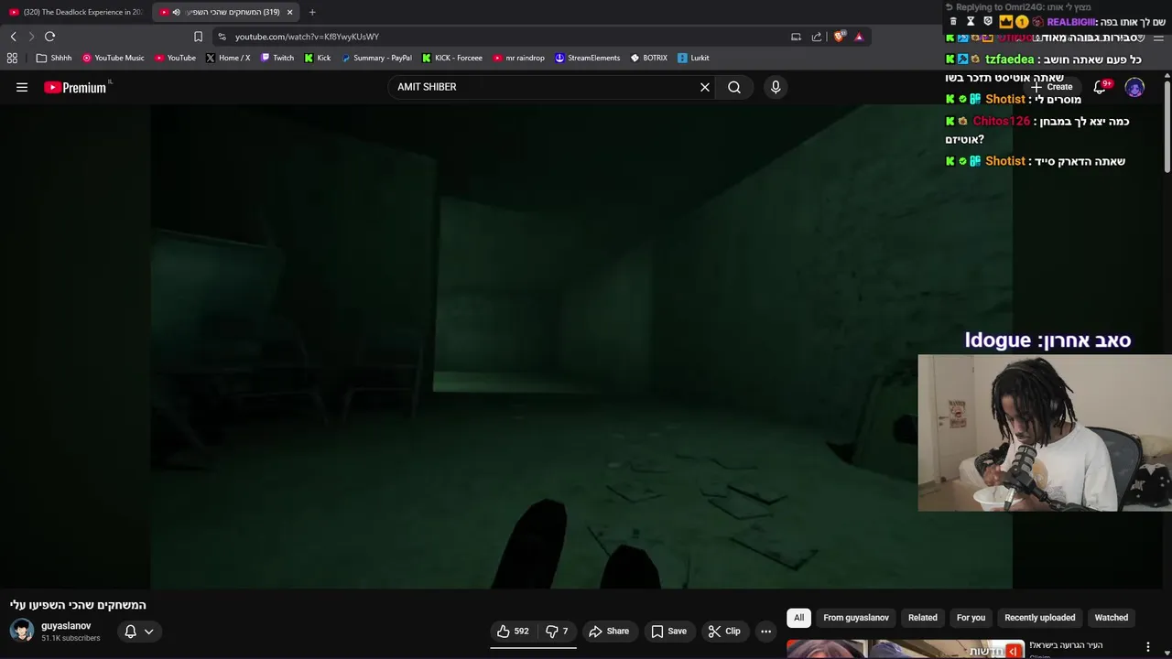Viewport: 1172px width, 659px height.
Task: Select the Related filter chip
Action: tap(922, 618)
